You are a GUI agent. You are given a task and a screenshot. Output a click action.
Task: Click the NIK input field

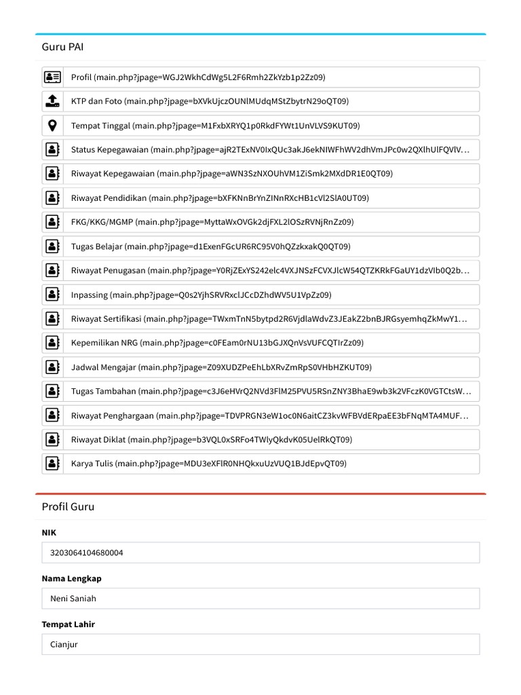click(260, 552)
